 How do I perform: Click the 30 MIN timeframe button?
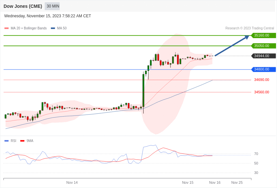(x=52, y=6)
